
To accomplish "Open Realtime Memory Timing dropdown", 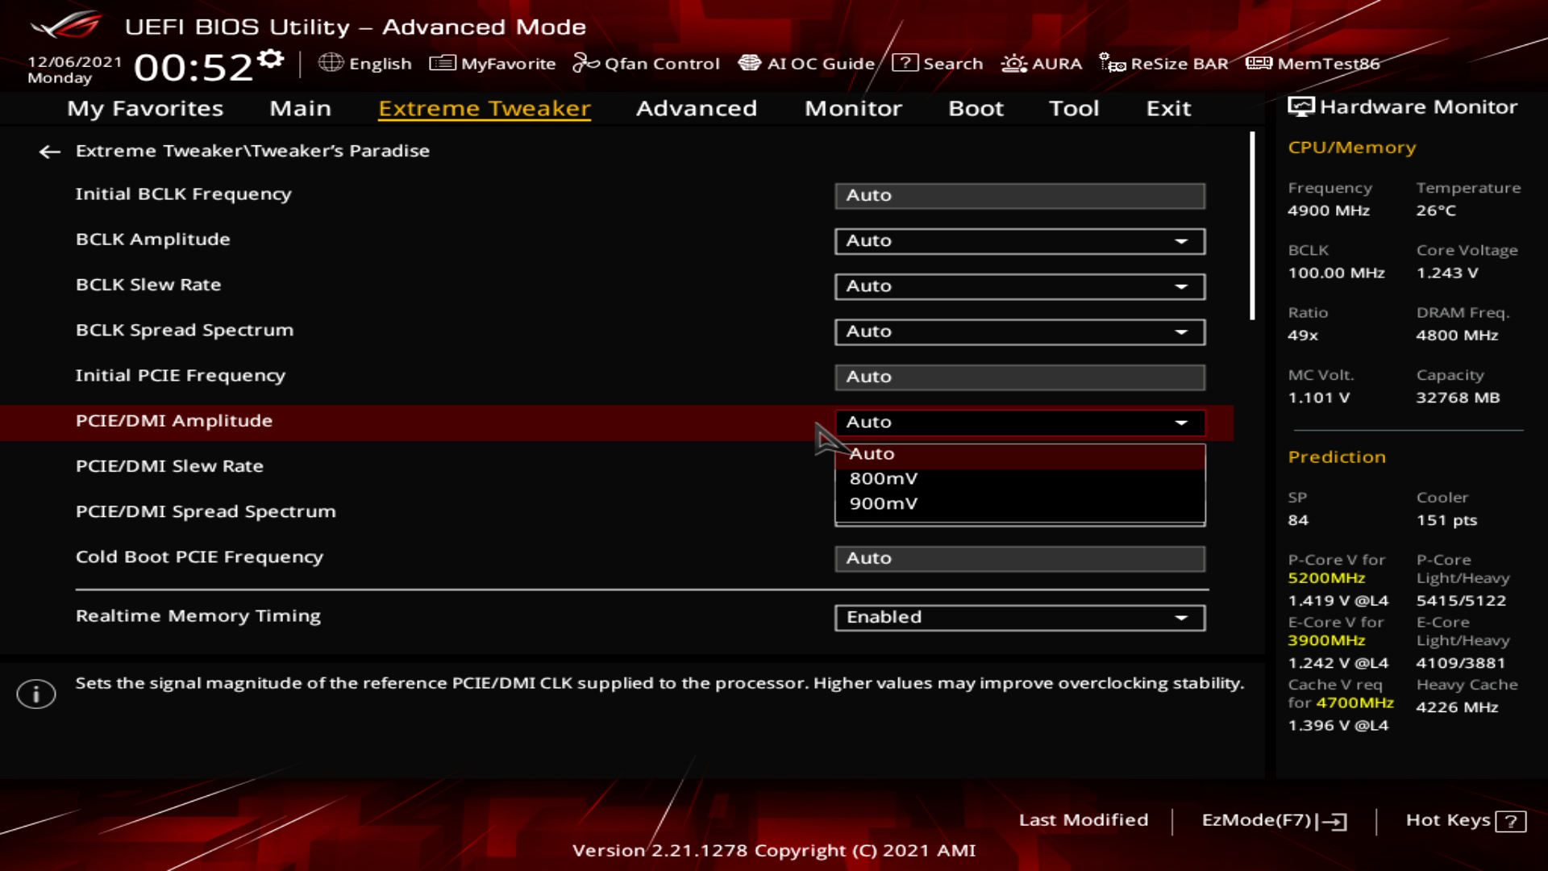I will click(x=1019, y=618).
